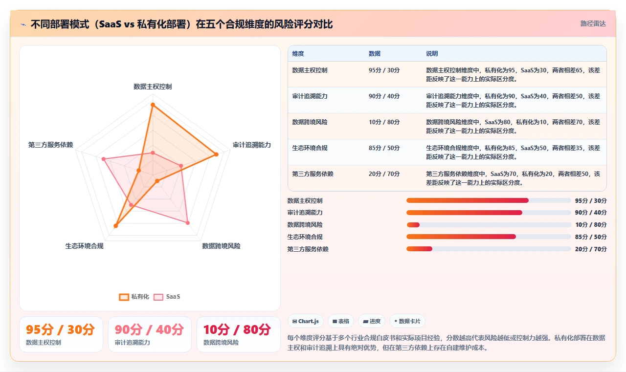Click the 数据跨境风险 progress bar
The image size is (626, 372).
489,225
